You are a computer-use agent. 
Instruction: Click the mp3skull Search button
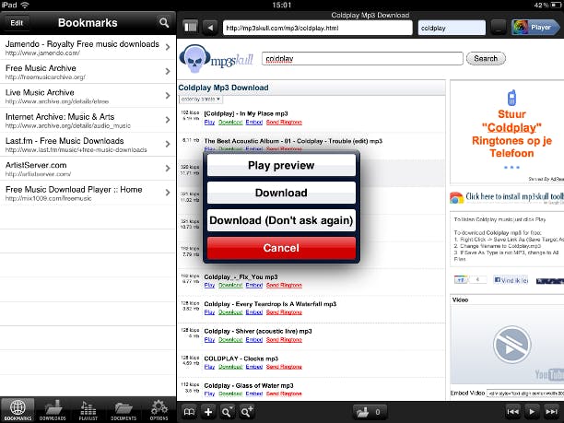pyautogui.click(x=486, y=58)
